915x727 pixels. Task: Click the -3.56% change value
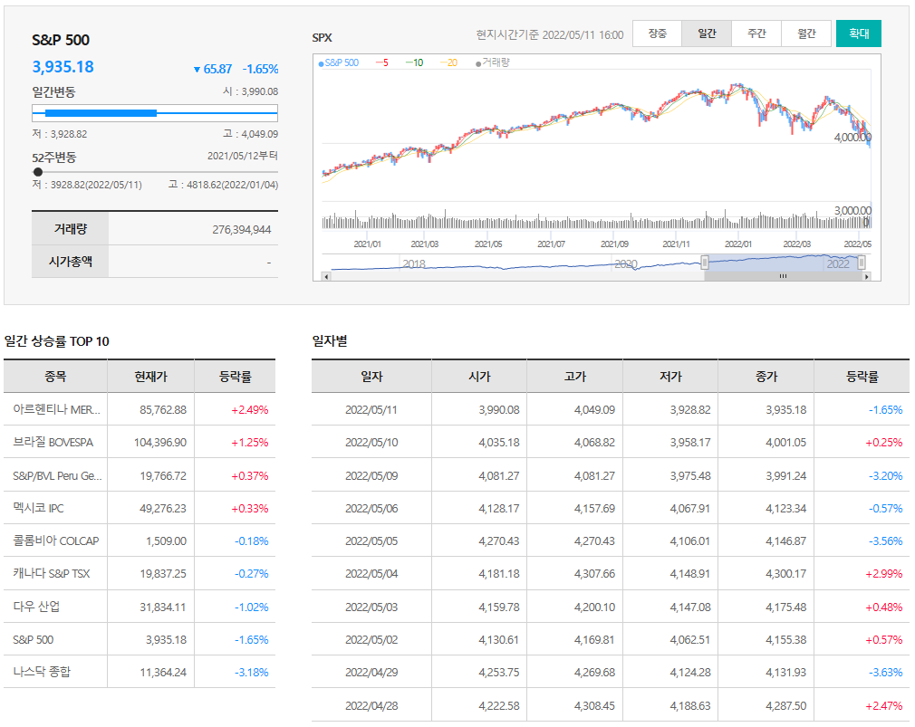(885, 540)
